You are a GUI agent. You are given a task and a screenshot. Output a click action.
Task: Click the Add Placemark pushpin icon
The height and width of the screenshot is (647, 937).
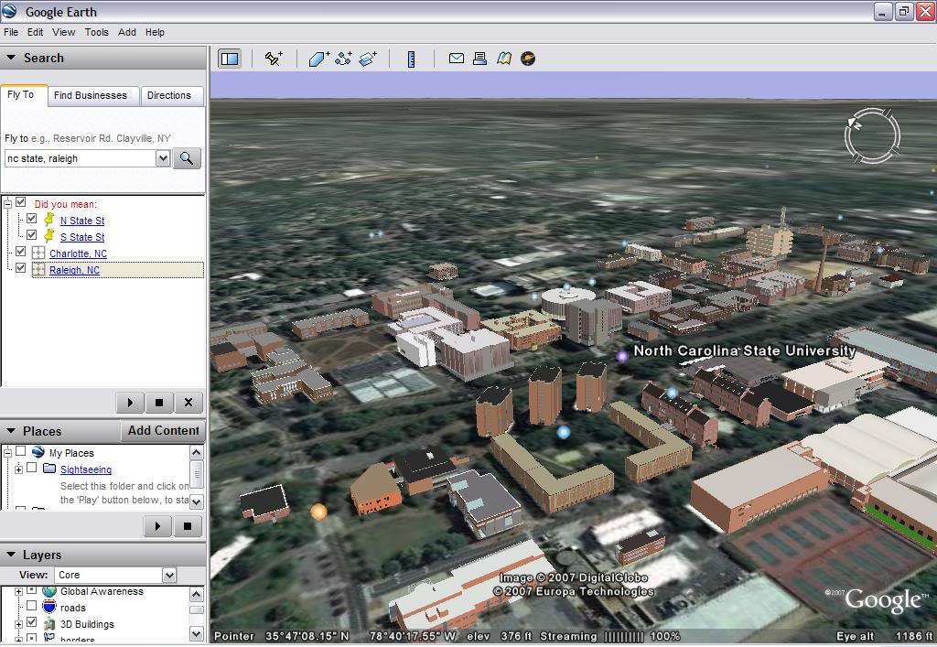point(274,59)
